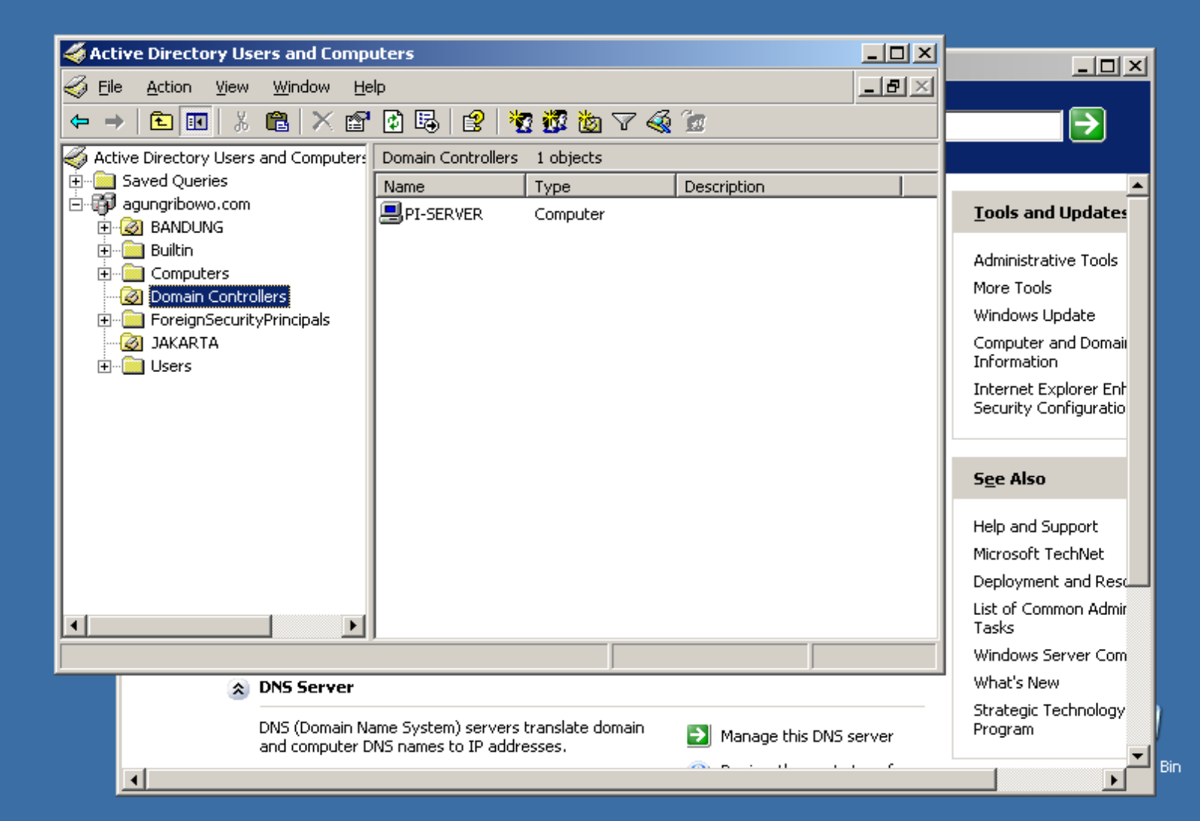Open the Window menu
The height and width of the screenshot is (821, 1200).
point(301,87)
